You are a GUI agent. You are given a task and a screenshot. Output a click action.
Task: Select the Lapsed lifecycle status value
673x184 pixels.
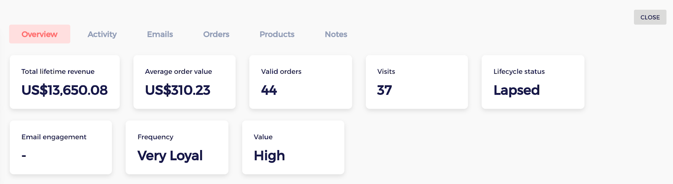(517, 90)
